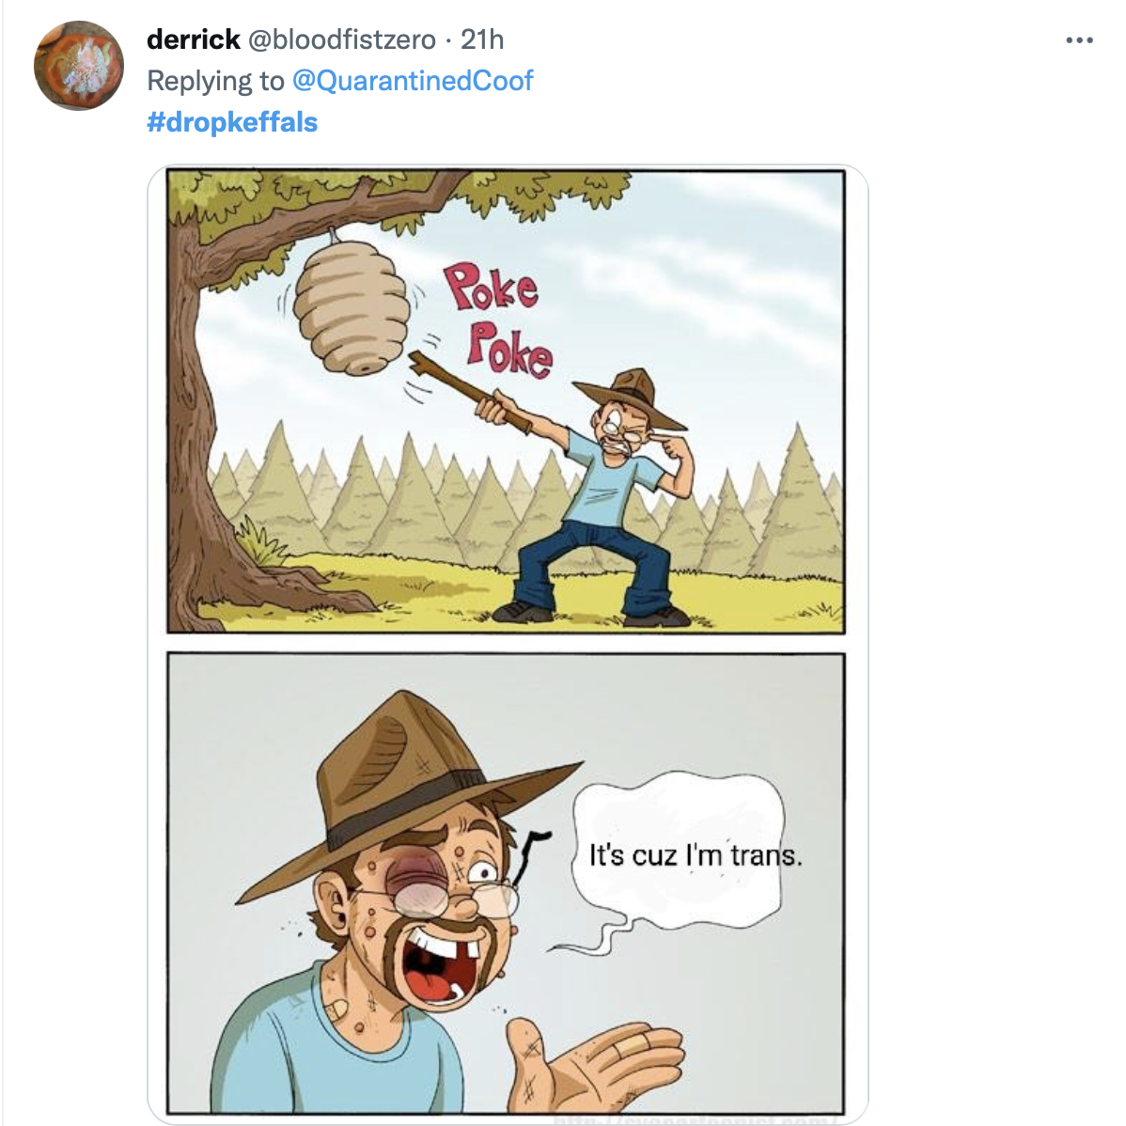1126x1126 pixels.
Task: Visit the @QuarantinedCoof mention link
Action: [x=413, y=81]
